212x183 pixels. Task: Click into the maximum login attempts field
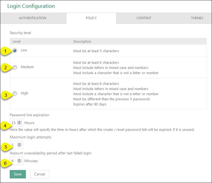[x=14, y=145]
